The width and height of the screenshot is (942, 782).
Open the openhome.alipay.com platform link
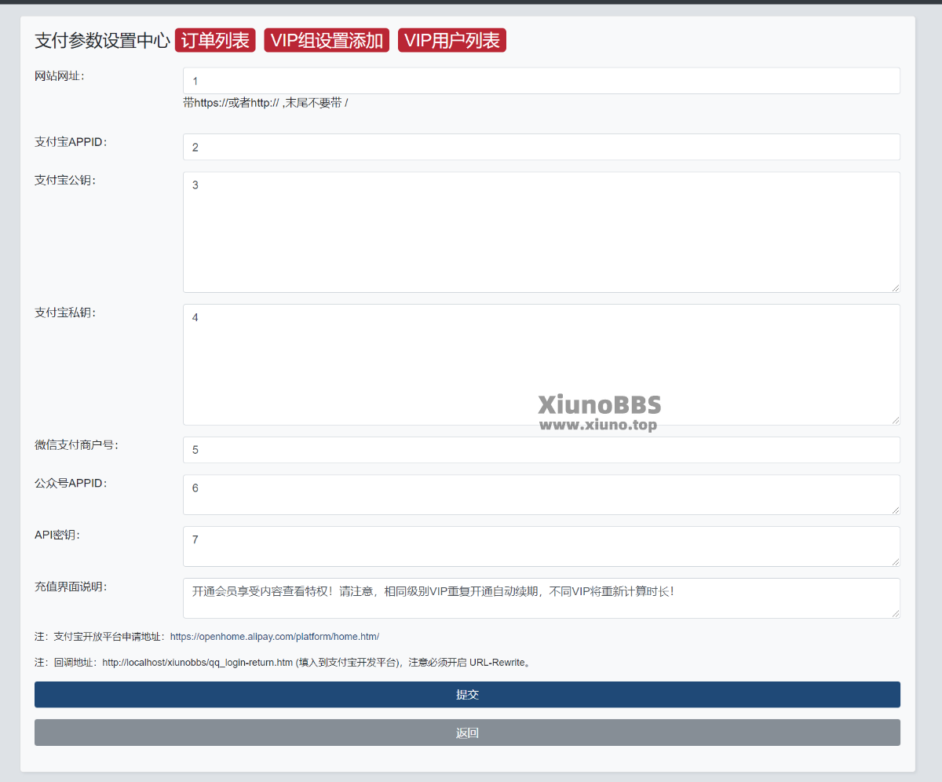274,637
